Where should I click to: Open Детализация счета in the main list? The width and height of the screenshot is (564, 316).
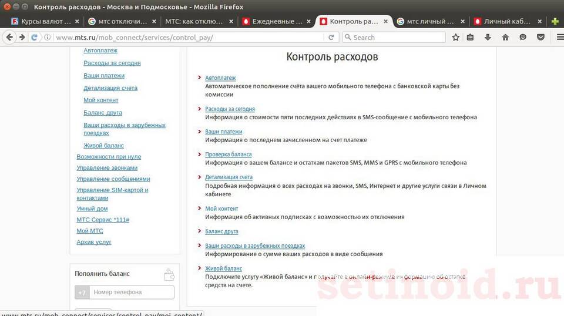[x=229, y=177]
